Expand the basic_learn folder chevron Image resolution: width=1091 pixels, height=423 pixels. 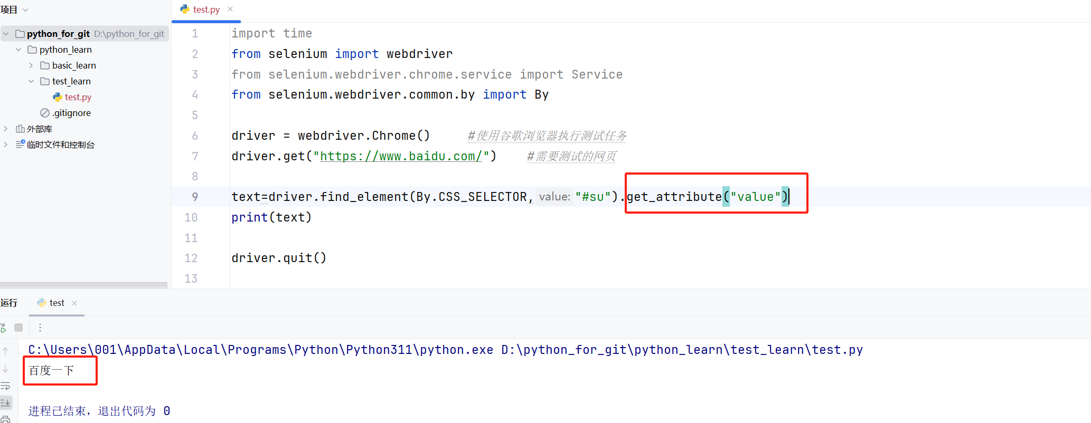click(31, 65)
